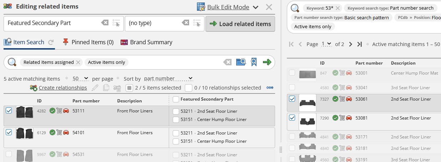Image resolution: width=441 pixels, height=162 pixels.
Task: Go to the last results page
Action: pyautogui.click(x=360, y=44)
